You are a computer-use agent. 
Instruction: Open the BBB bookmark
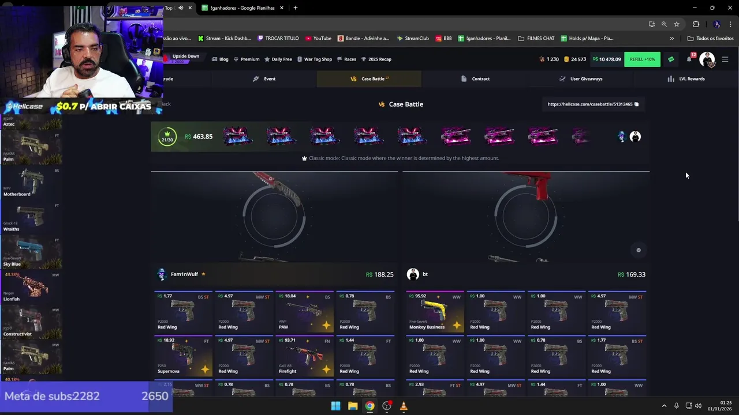443,39
